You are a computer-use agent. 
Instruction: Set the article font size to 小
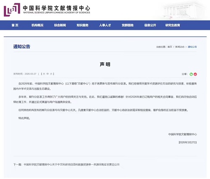point(51,74)
